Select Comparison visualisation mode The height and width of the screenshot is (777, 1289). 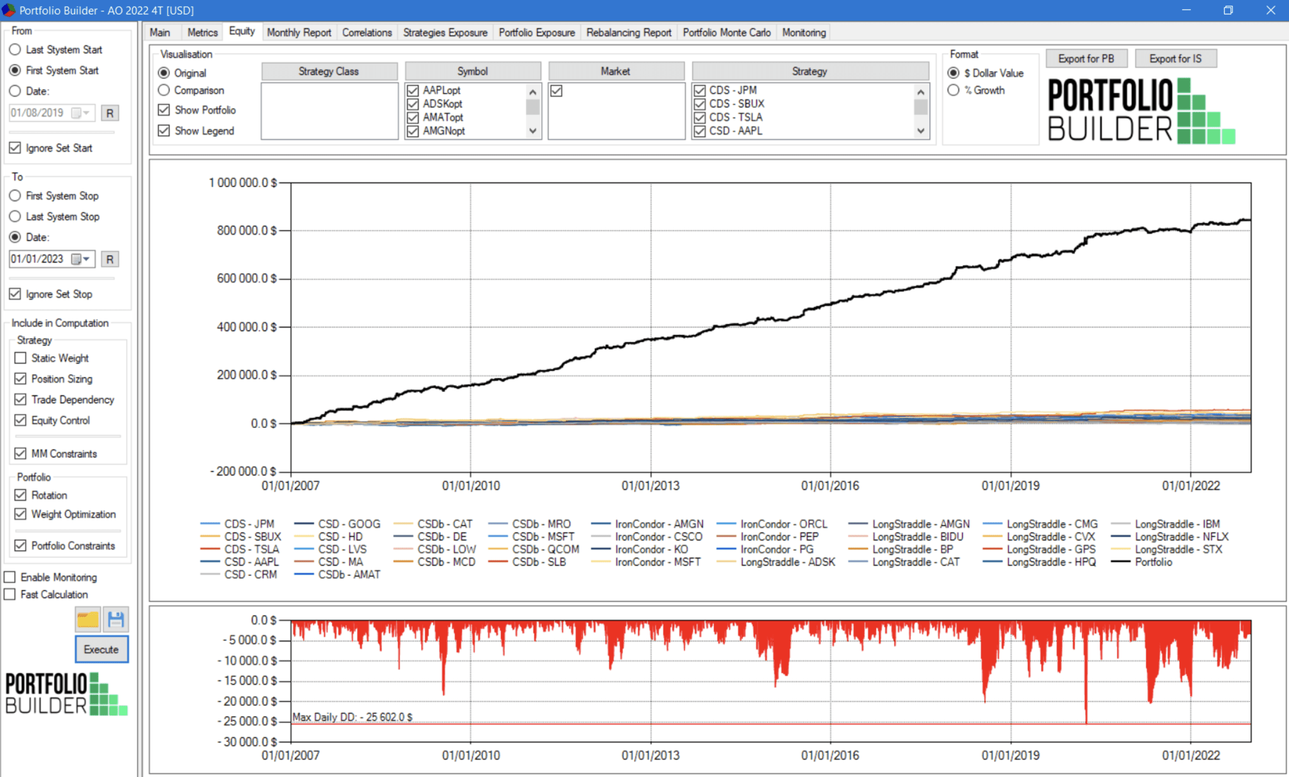tap(164, 90)
